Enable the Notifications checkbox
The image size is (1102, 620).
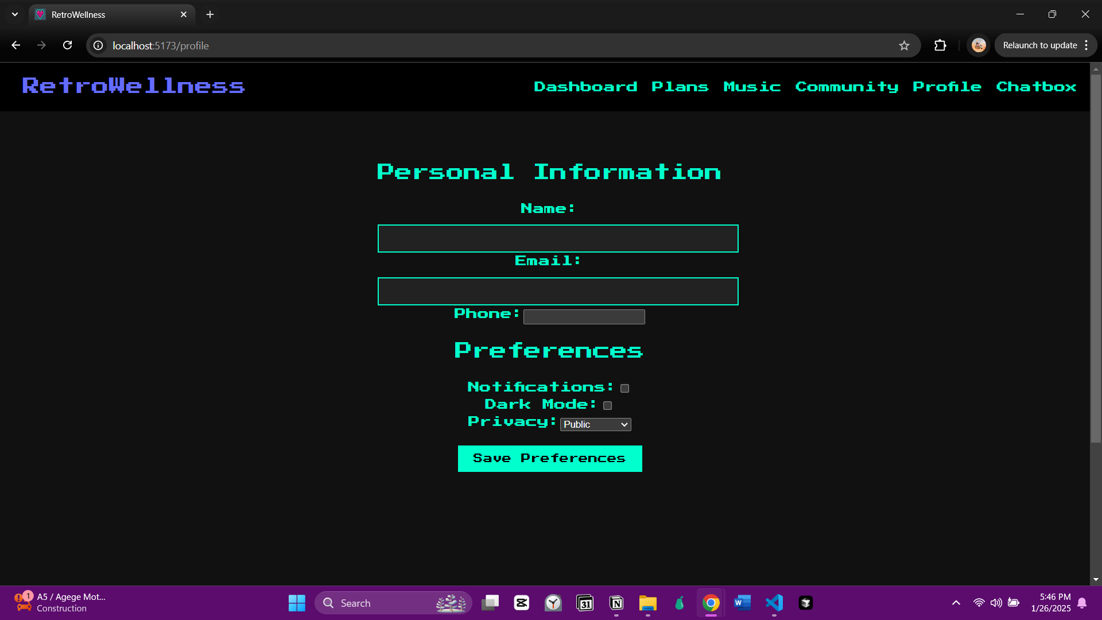coord(624,389)
